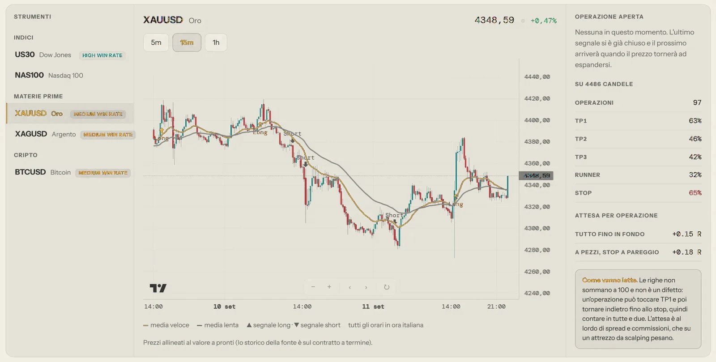
Task: Click the scroll chart left arrow
Action: tap(349, 287)
